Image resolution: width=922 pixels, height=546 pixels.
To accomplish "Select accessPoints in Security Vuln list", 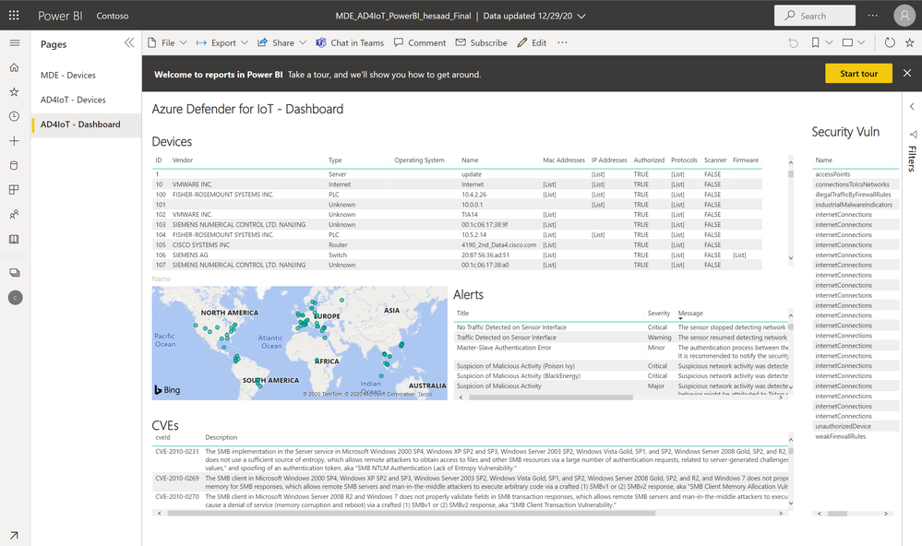I will coord(856,174).
